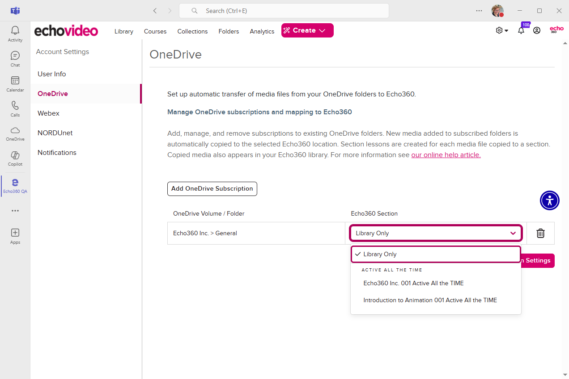Open the Collections tab
This screenshot has width=569, height=379.
[192, 31]
